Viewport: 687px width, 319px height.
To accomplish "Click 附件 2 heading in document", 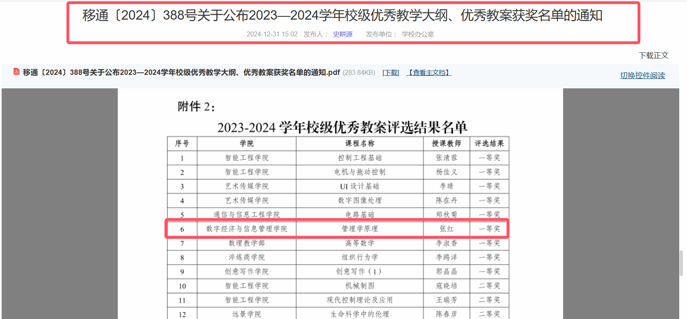I will coord(196,107).
